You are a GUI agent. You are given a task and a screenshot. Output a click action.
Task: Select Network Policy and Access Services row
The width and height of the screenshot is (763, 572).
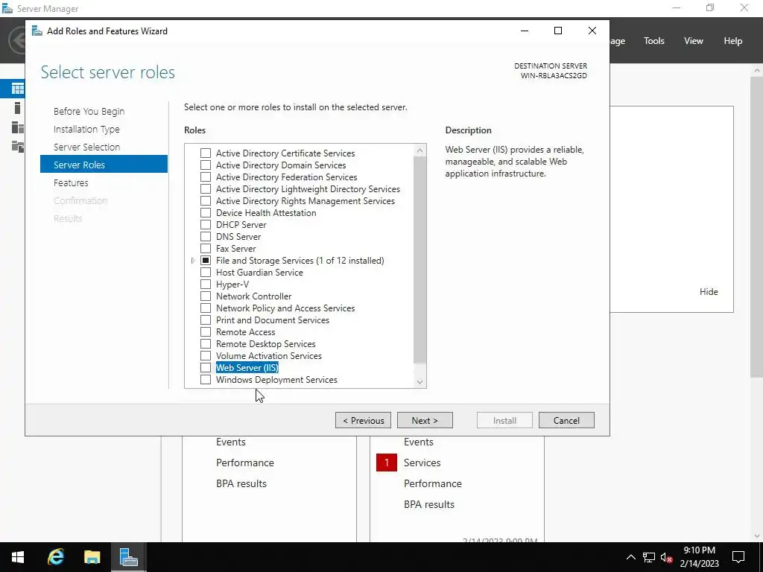[x=285, y=308]
